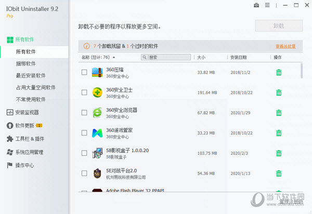This screenshot has height=214, width=312.
Task: Click the 360安全浏览器 program icon
Action: coord(97,113)
